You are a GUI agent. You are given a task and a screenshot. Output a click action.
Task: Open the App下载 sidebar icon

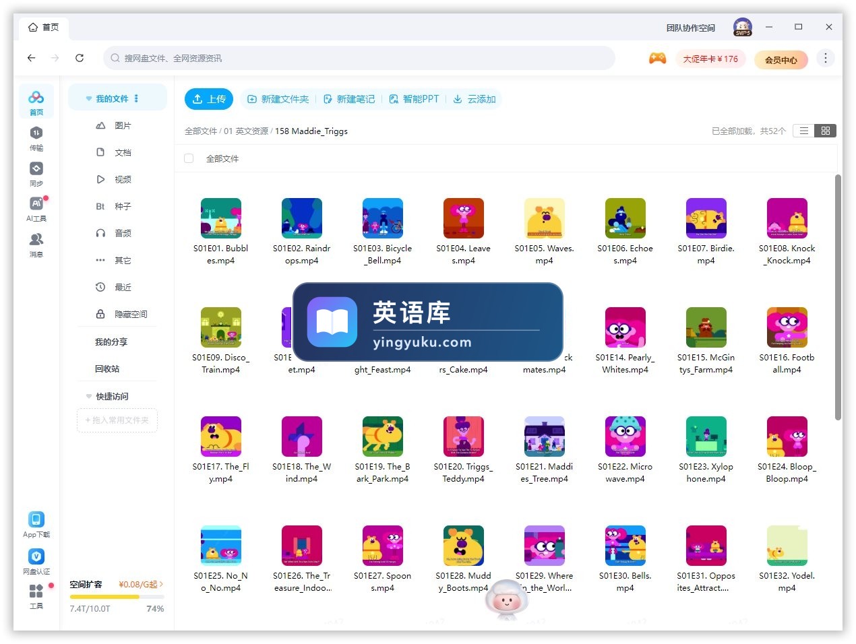click(x=36, y=525)
